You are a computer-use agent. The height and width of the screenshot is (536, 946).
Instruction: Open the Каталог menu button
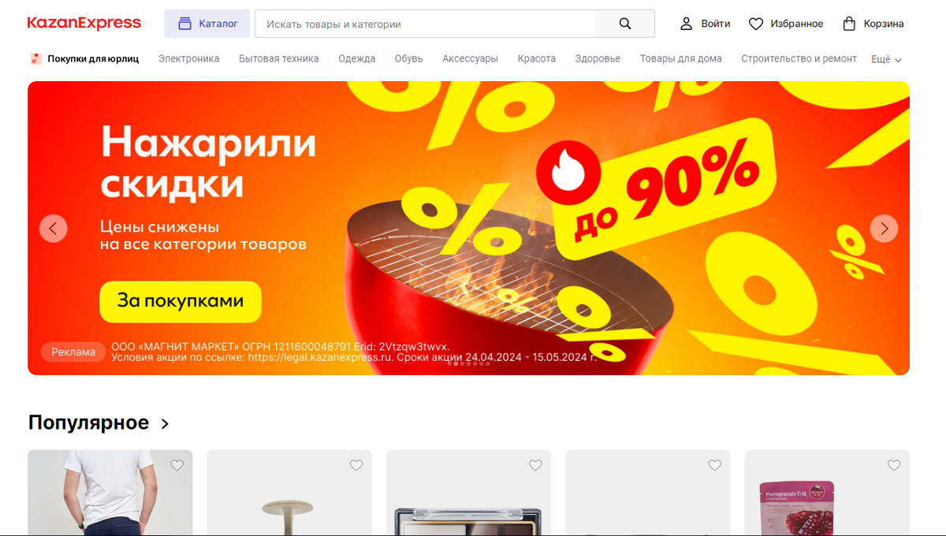coord(207,24)
